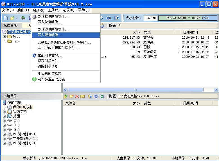Click the icon left of upper 路径 label
Viewport: 219px width, 161px height.
coord(102,25)
